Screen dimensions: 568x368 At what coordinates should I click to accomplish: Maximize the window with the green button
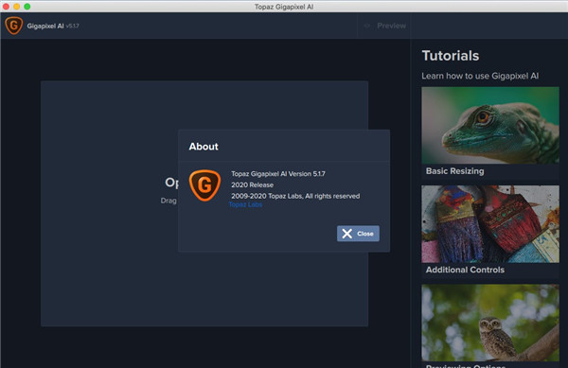pos(27,7)
